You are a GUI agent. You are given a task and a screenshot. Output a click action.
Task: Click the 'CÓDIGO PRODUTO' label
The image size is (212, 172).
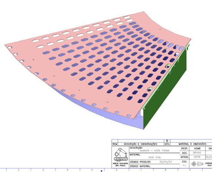pyautogui.click(x=140, y=162)
